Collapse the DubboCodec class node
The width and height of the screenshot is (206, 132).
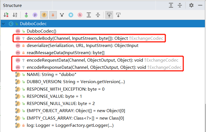click(x=3, y=24)
